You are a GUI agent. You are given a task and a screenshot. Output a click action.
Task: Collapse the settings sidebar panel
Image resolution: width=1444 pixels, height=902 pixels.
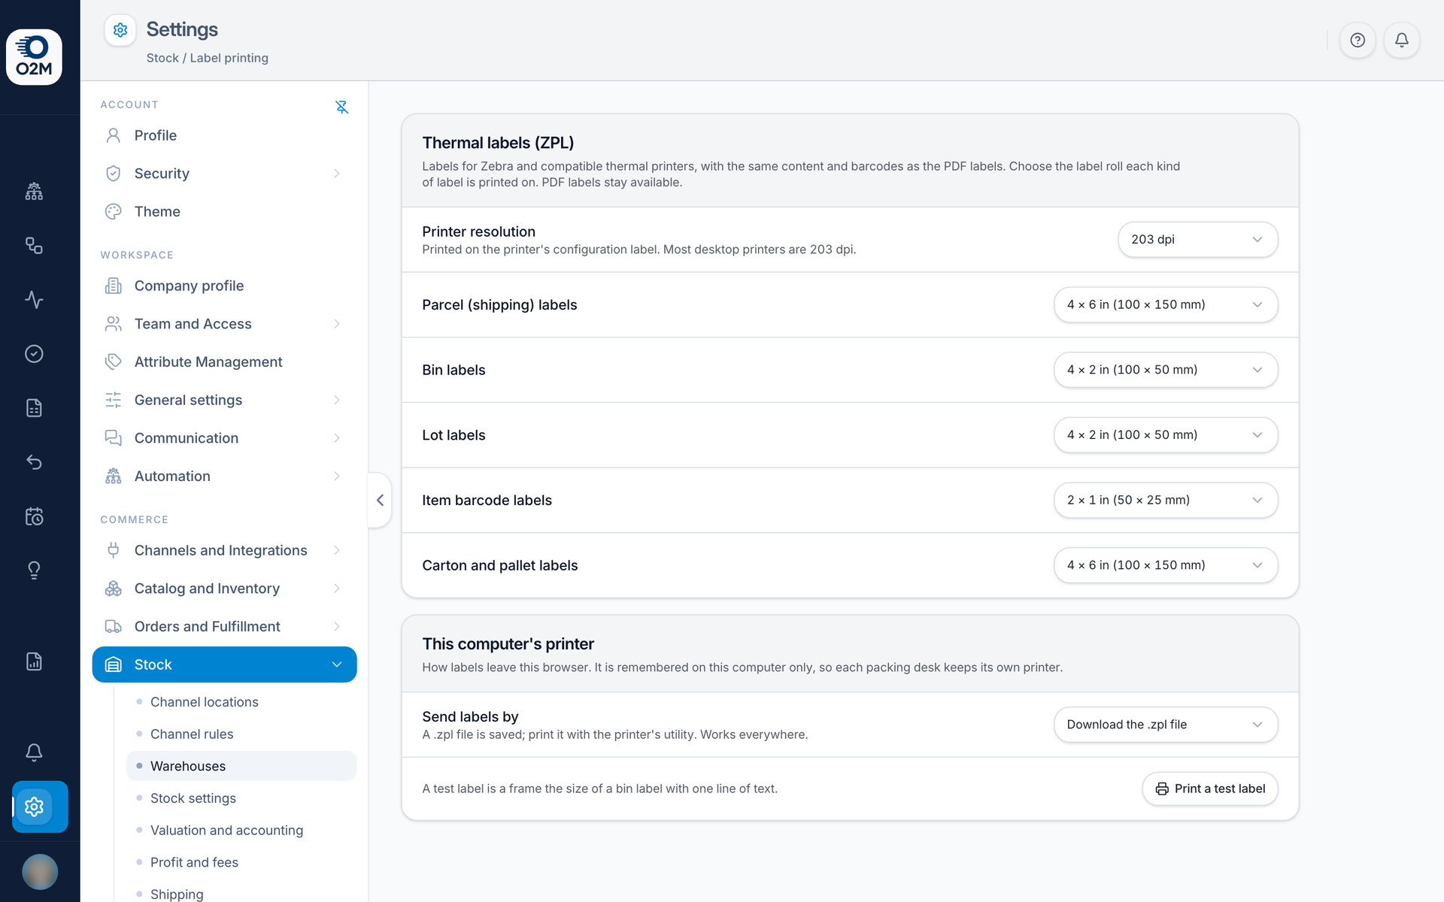[x=380, y=500]
